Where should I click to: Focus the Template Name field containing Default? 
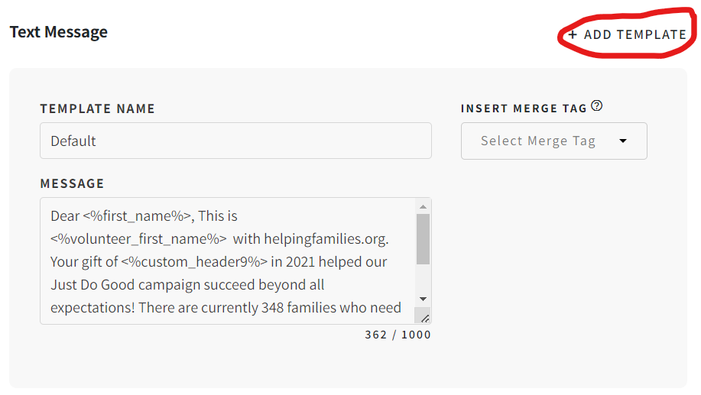tap(235, 141)
